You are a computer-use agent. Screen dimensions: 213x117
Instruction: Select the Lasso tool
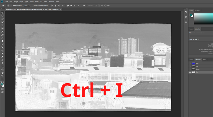[2, 19]
